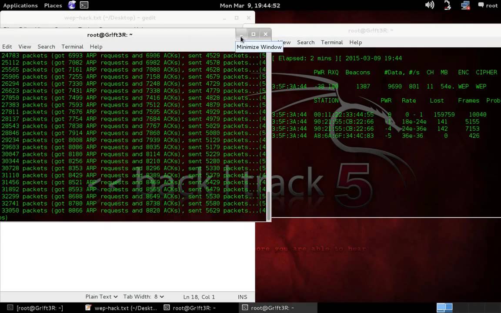This screenshot has width=501, height=313.
Task: Click the clock showing Mon Mar 9
Action: tap(250, 5)
